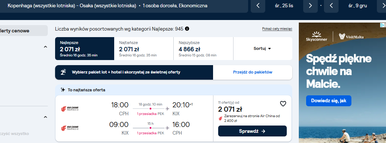This screenshot has width=386, height=143.
Task: Click Pokaż cały miesiąc link
Action: [277, 29]
